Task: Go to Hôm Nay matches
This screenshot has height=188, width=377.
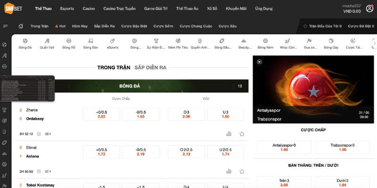Action: (80, 26)
